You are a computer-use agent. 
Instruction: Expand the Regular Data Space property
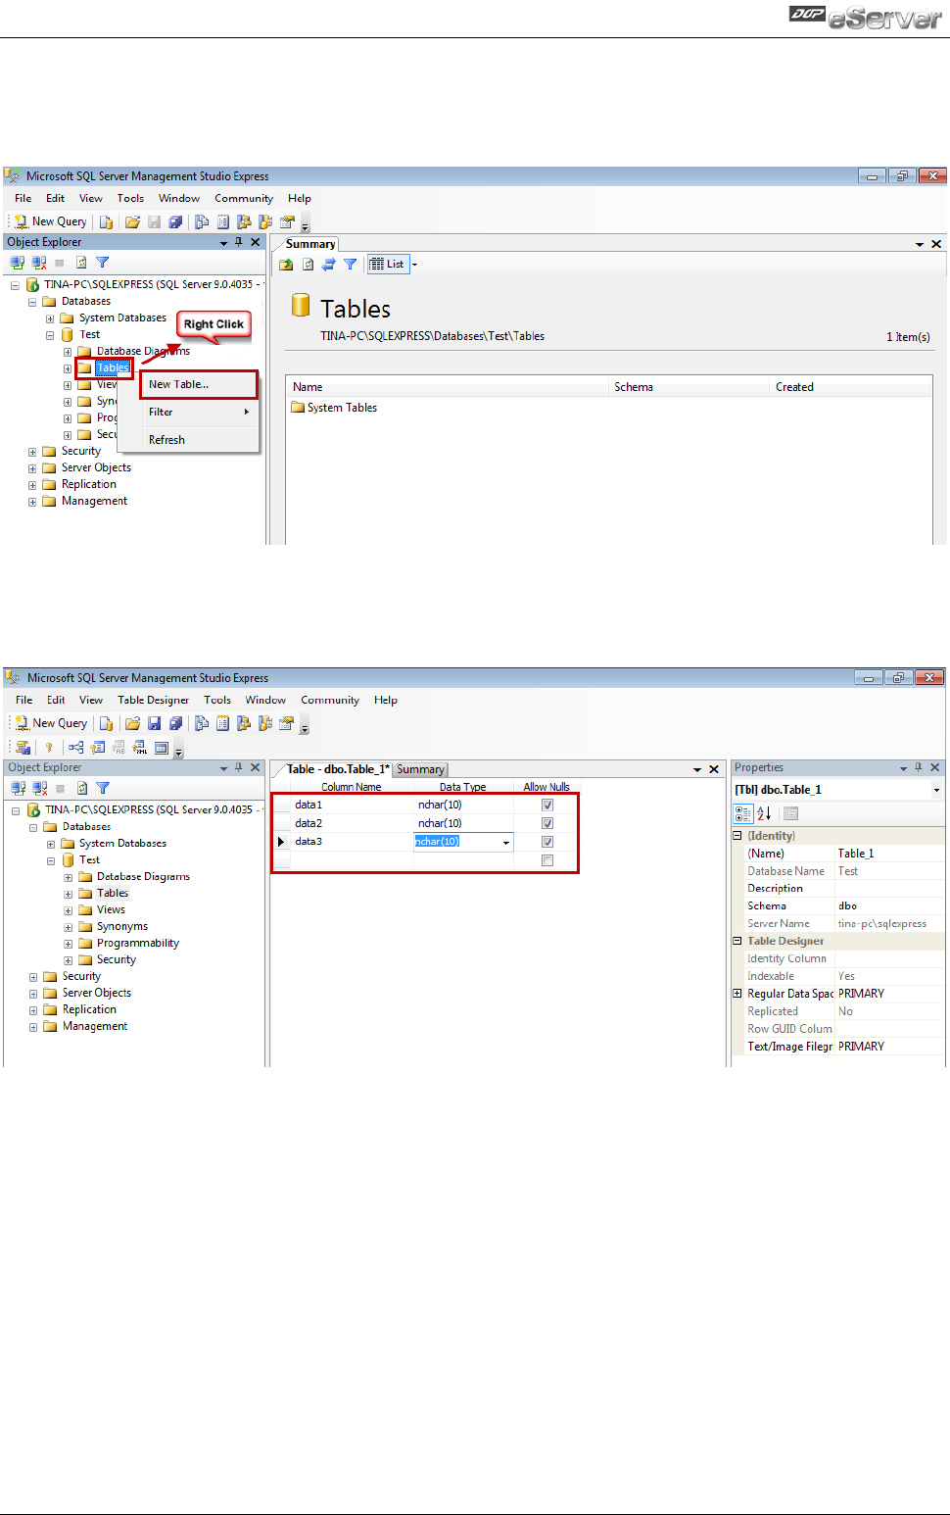tap(737, 994)
